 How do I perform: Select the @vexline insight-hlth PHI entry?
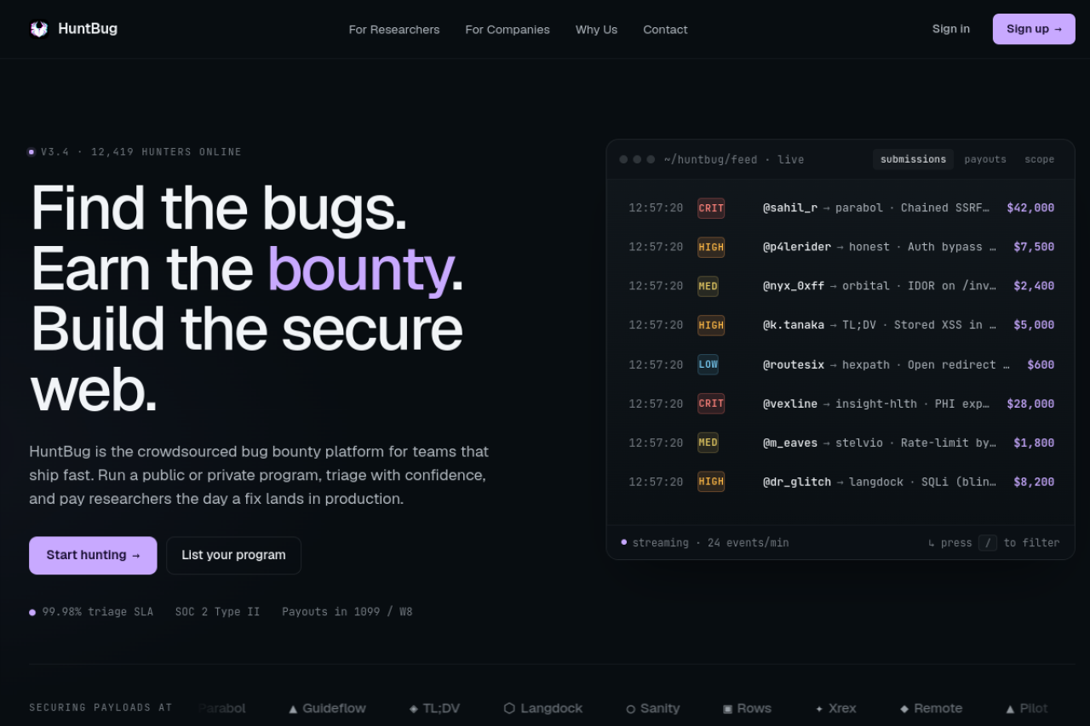[876, 403]
